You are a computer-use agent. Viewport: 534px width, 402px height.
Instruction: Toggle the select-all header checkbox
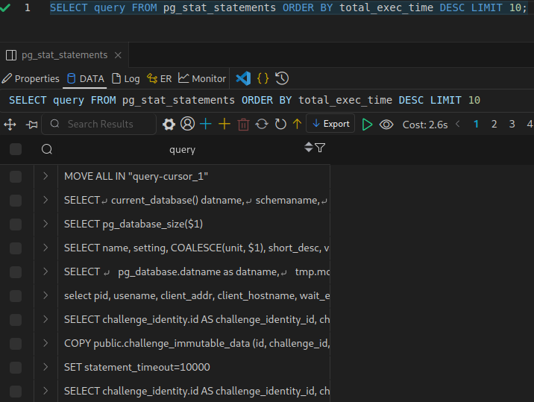16,149
